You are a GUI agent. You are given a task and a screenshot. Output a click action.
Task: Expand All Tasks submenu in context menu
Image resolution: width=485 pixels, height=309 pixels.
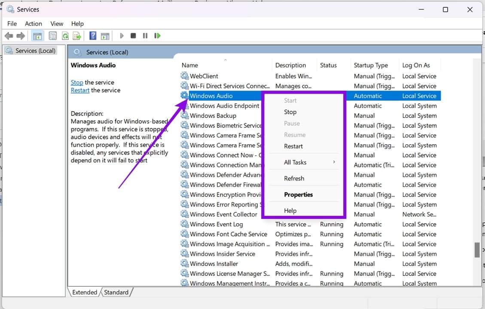(x=303, y=162)
